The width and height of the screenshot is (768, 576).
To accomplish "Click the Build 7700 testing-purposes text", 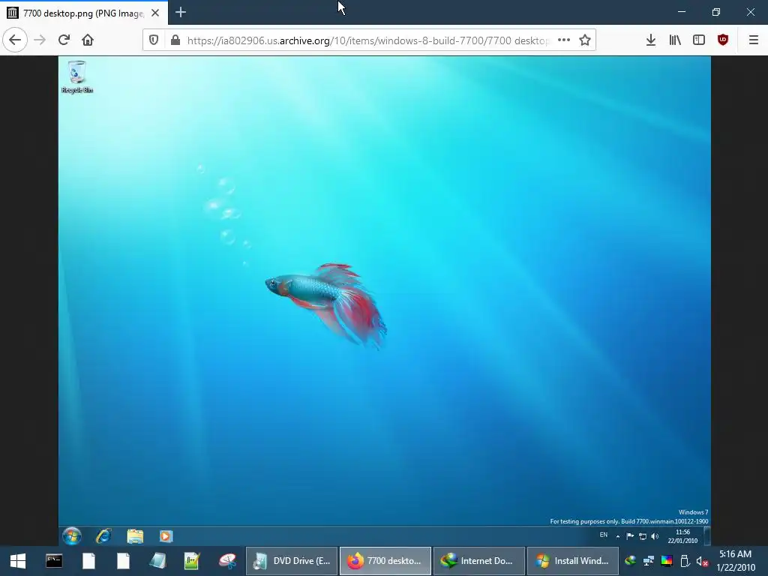I will point(629,521).
